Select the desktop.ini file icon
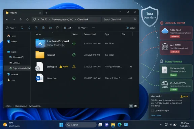Image resolution: width=194 pixels, height=129 pixels. click(x=39, y=67)
